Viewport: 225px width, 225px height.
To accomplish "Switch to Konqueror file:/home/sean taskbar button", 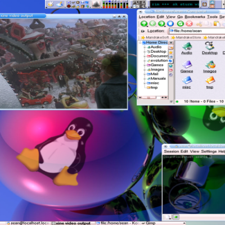I will coord(117,223).
